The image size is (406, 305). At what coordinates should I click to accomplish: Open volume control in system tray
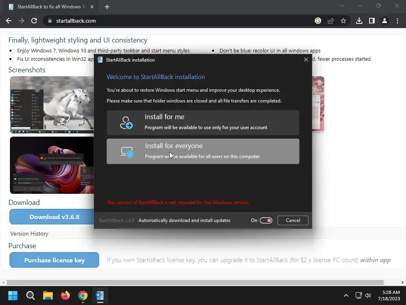368,295
